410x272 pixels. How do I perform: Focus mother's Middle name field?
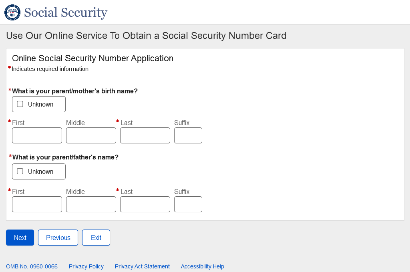[91, 135]
